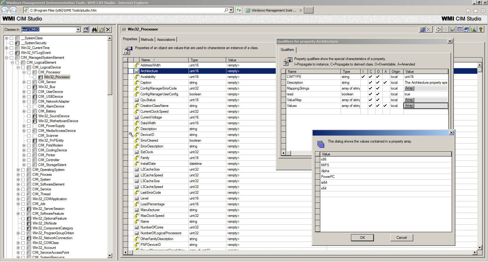
Task: Open a new browser tab
Action: tap(309, 10)
